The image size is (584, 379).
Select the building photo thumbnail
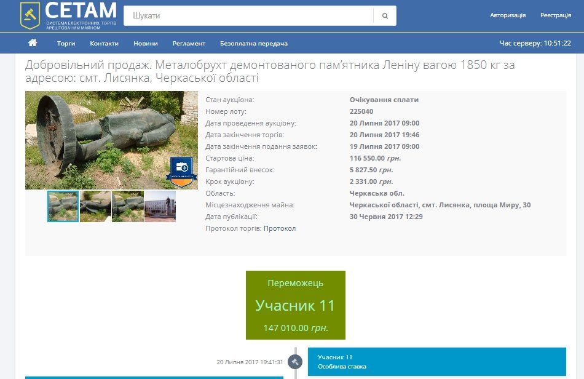[x=160, y=206]
